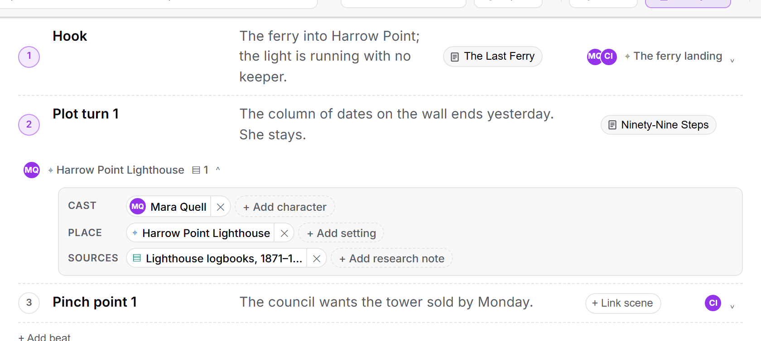This screenshot has width=761, height=341.
Task: Click research note count icon showing 1
Action: coord(200,170)
